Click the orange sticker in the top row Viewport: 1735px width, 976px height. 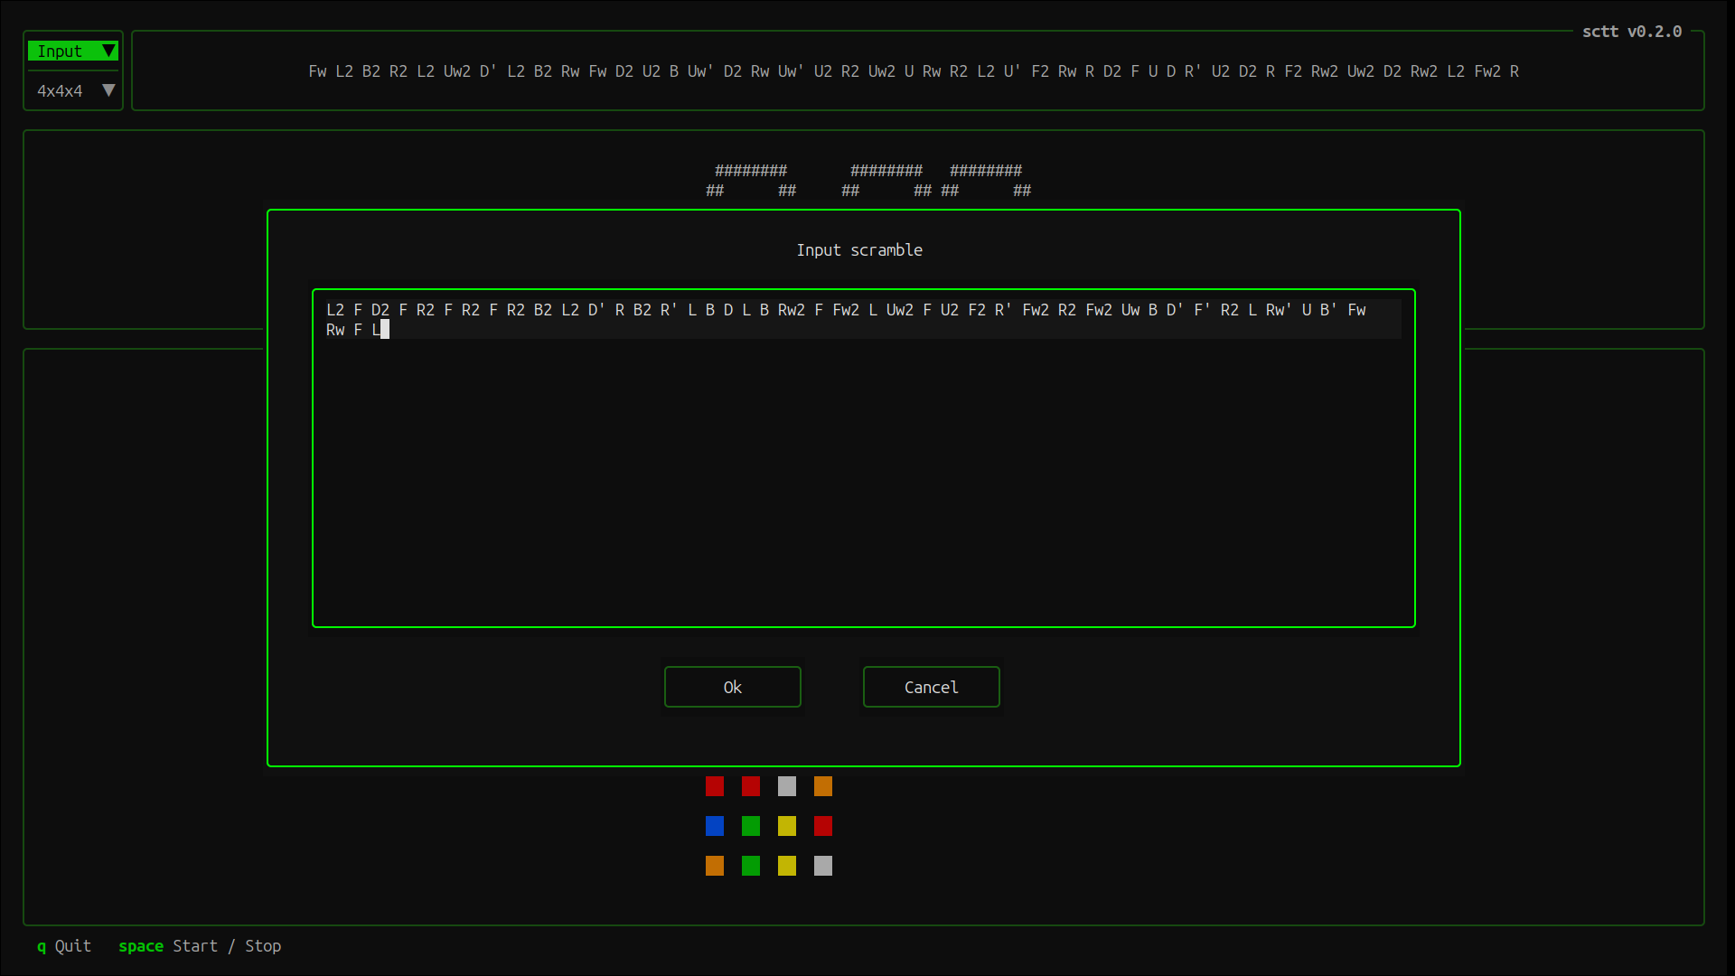(823, 786)
